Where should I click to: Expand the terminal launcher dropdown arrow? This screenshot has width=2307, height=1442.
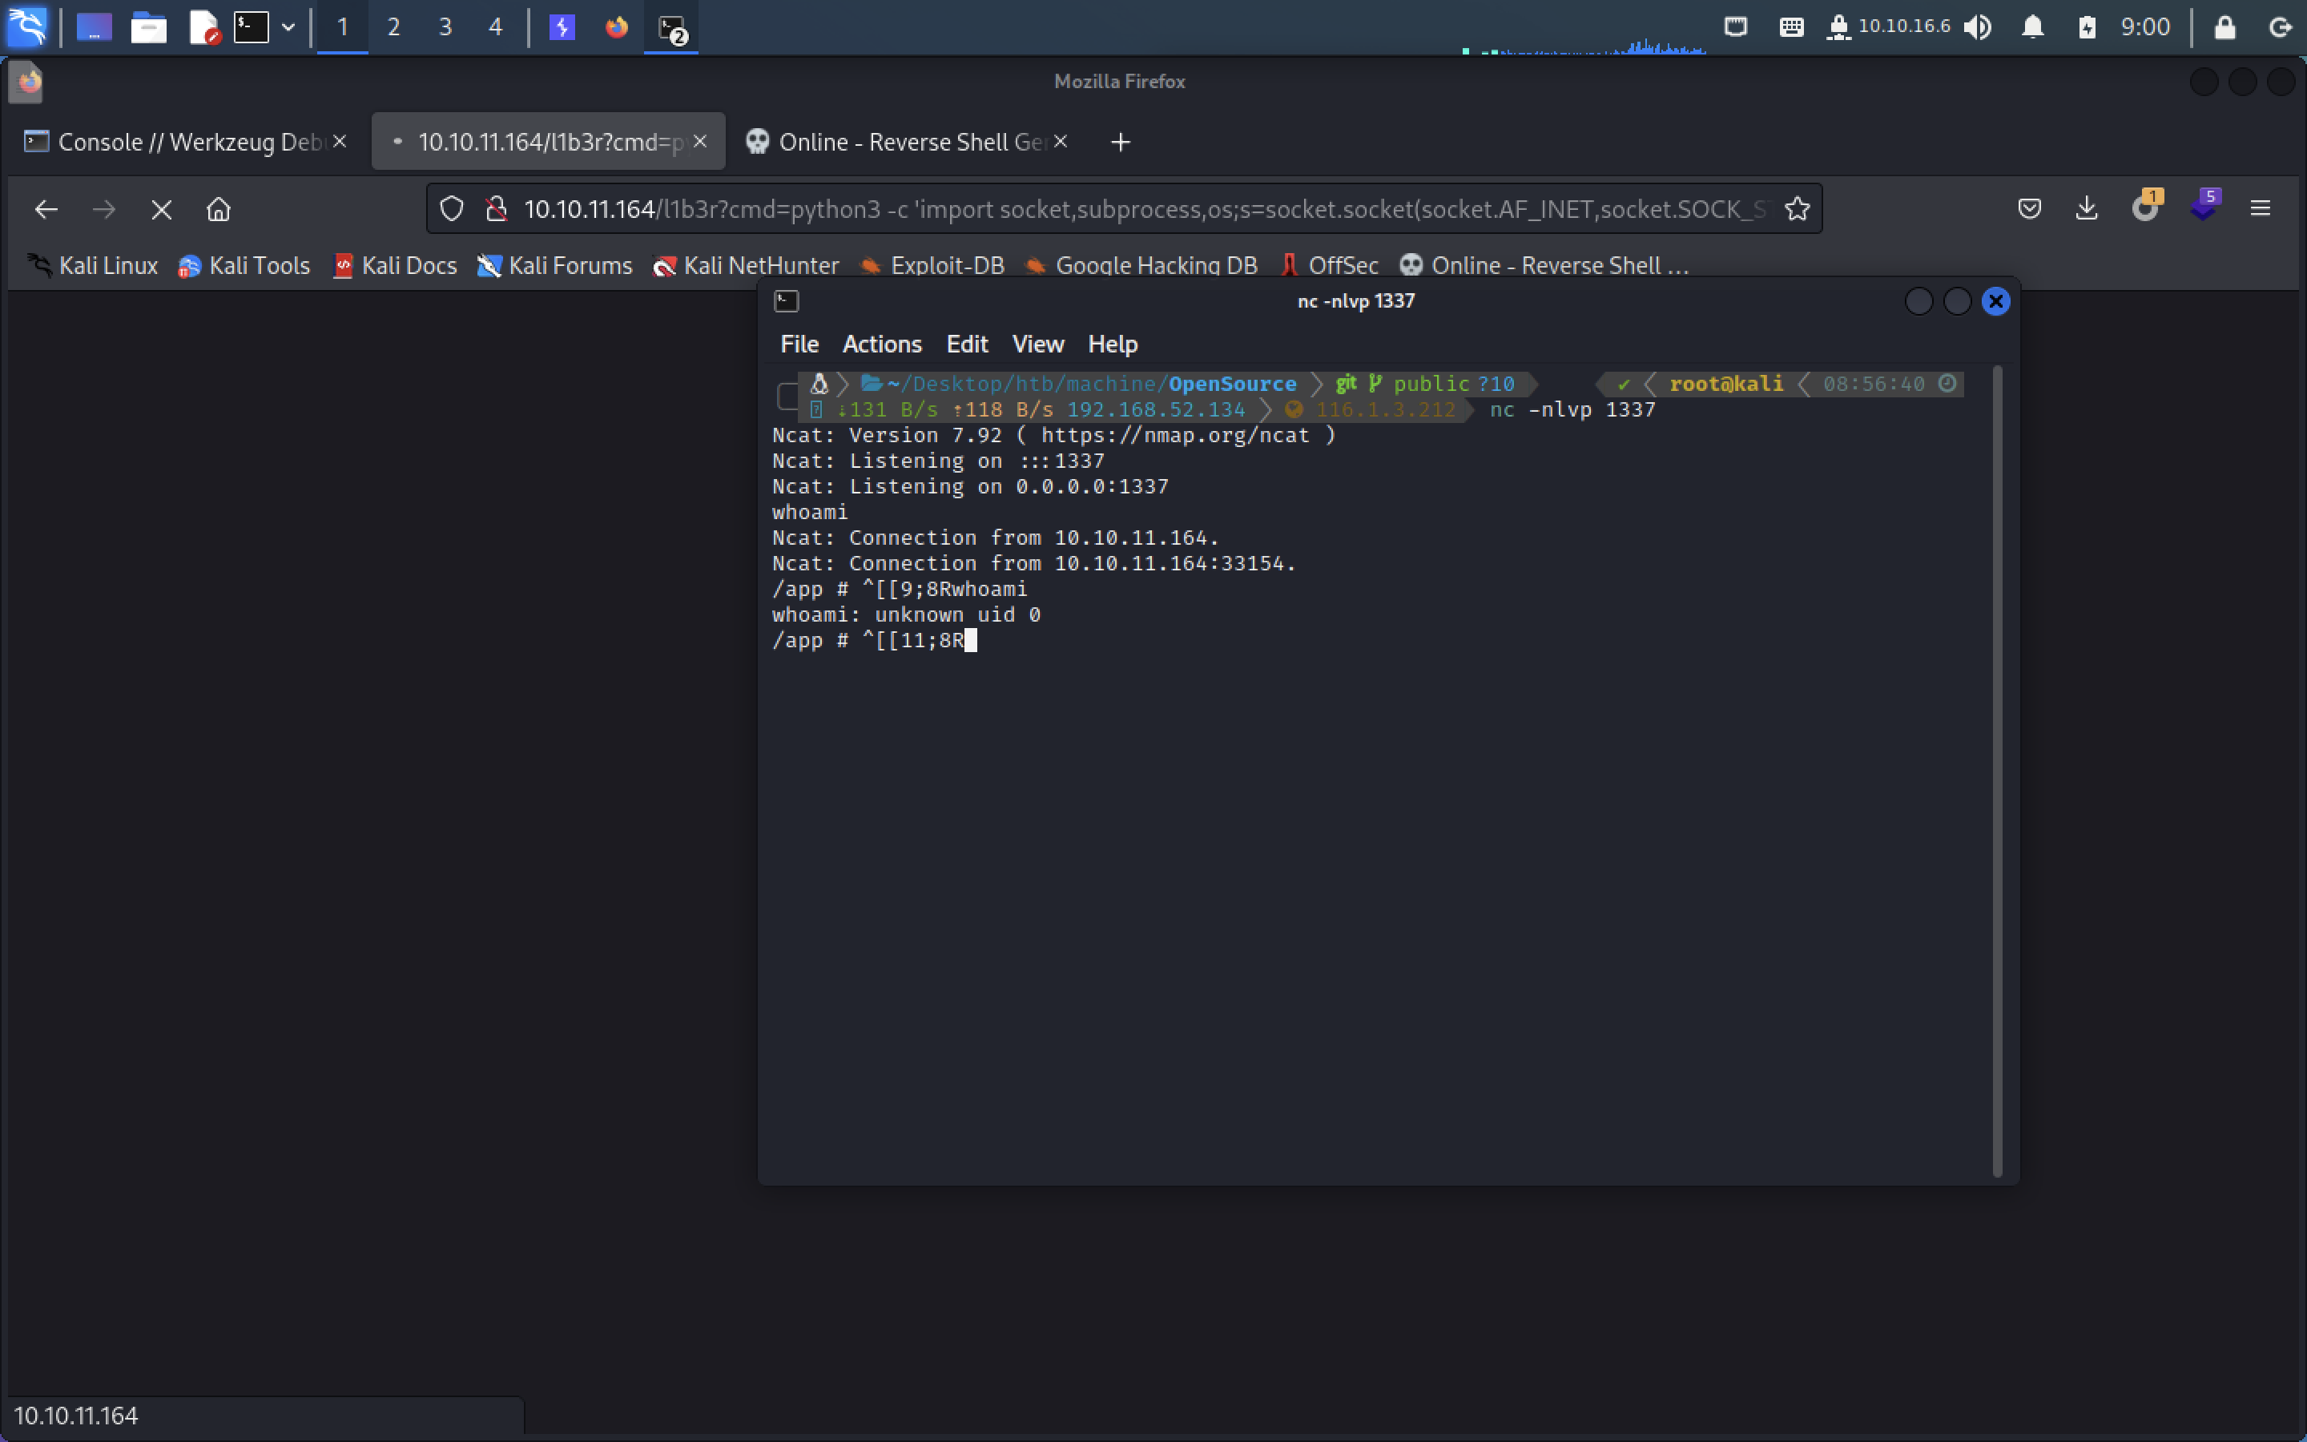pyautogui.click(x=288, y=26)
